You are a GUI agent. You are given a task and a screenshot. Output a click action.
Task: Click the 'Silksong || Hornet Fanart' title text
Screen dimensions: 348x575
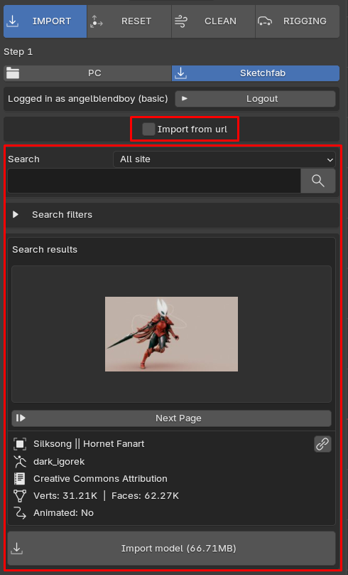(x=89, y=444)
